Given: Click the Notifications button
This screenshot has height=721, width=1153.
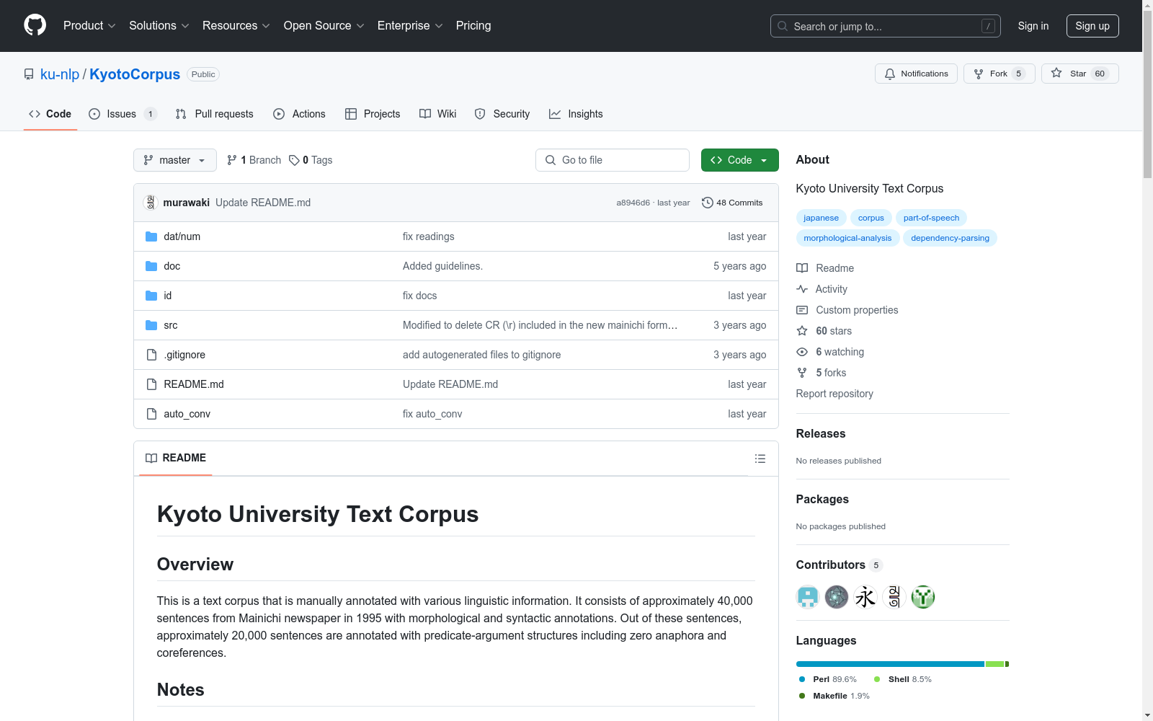Looking at the screenshot, I should click(916, 74).
